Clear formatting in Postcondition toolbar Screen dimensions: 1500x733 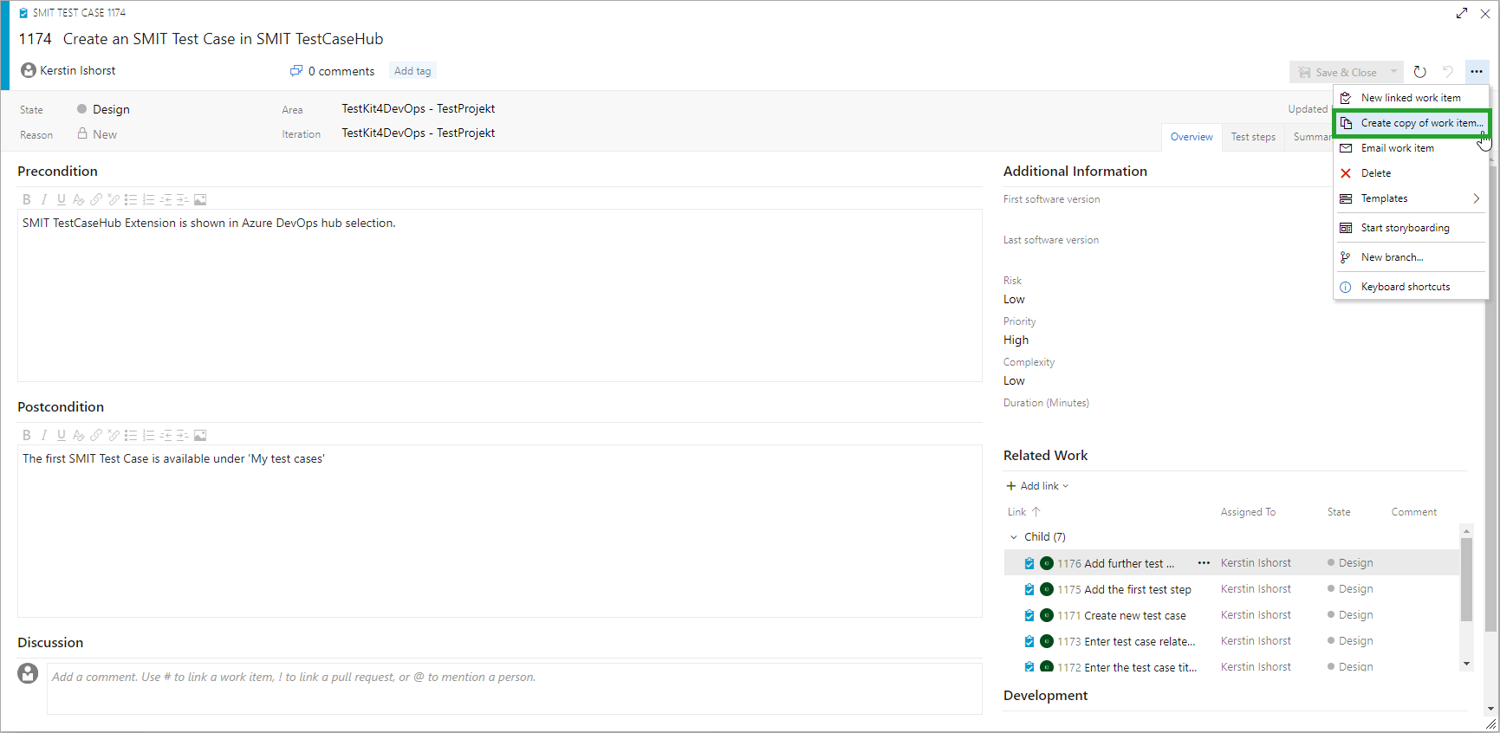point(79,436)
